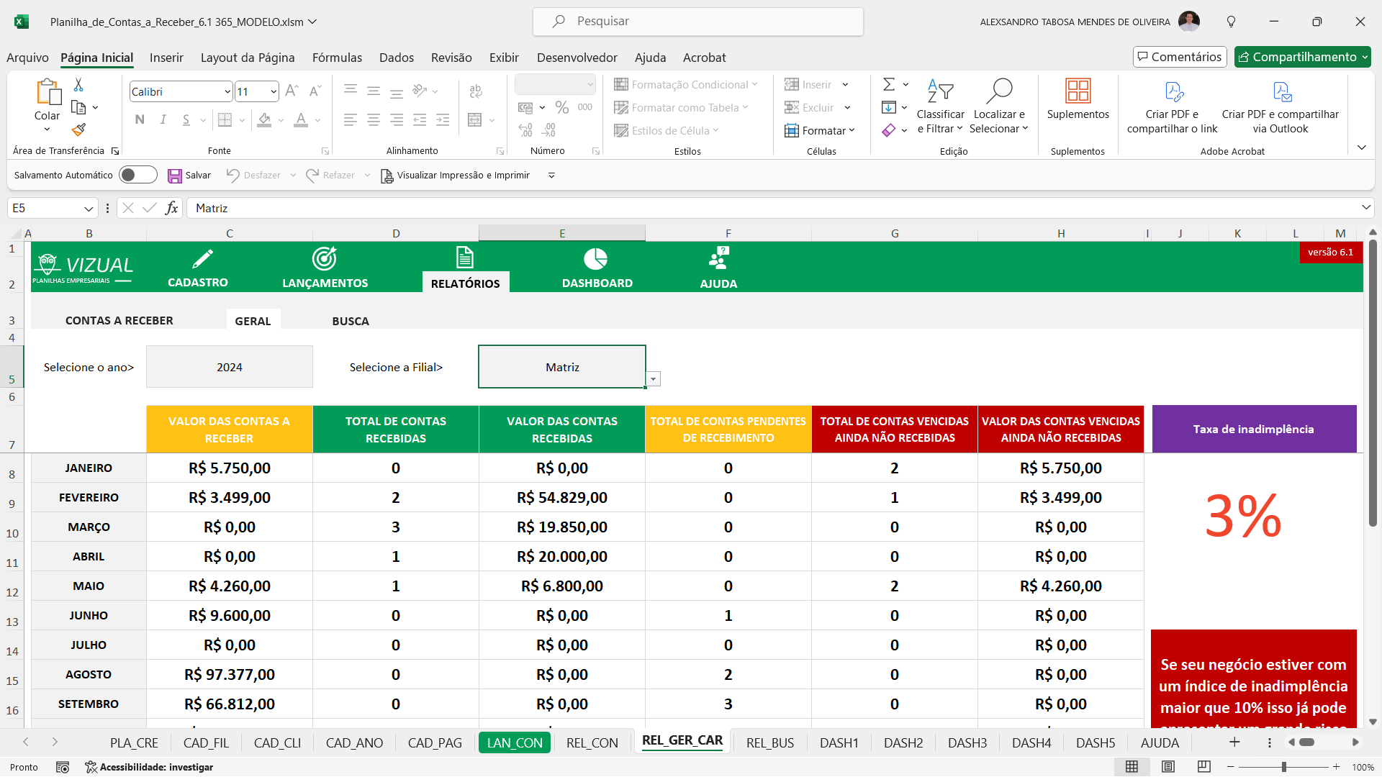Click the Format Painter brush icon
Image resolution: width=1382 pixels, height=777 pixels.
coord(79,129)
